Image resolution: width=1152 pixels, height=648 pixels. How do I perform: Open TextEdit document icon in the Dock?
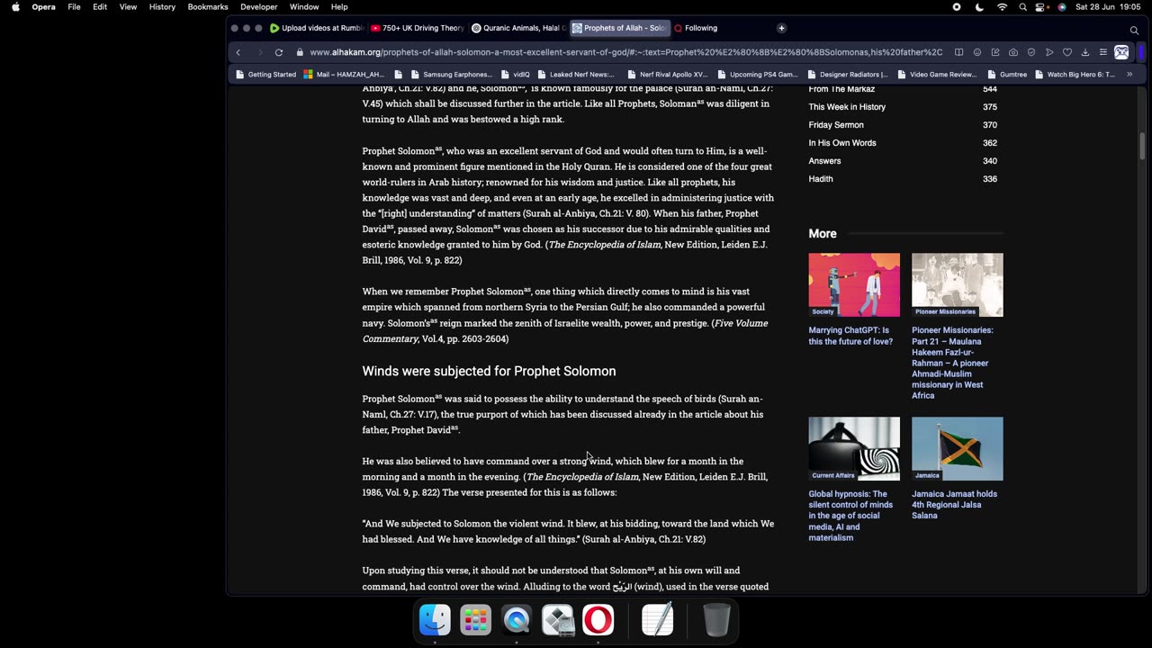(657, 620)
